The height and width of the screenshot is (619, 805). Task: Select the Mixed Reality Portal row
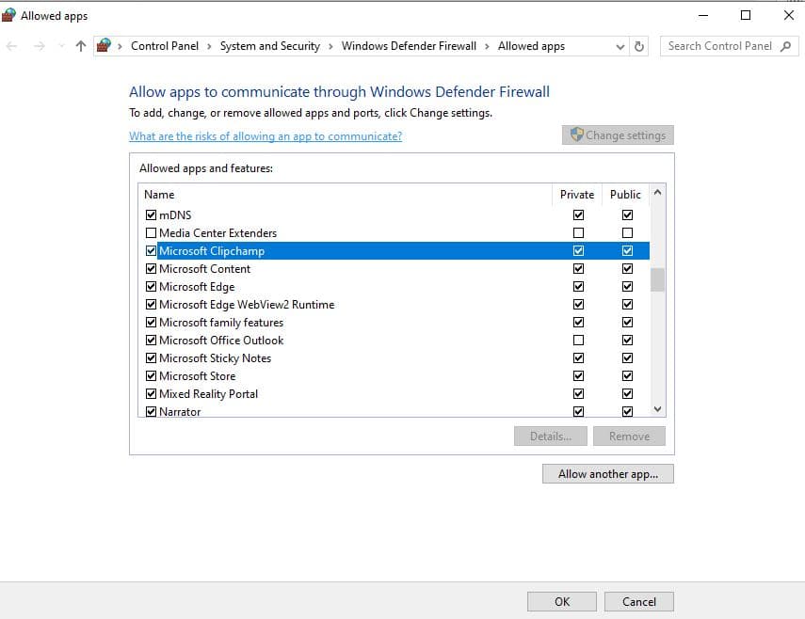[x=394, y=394]
